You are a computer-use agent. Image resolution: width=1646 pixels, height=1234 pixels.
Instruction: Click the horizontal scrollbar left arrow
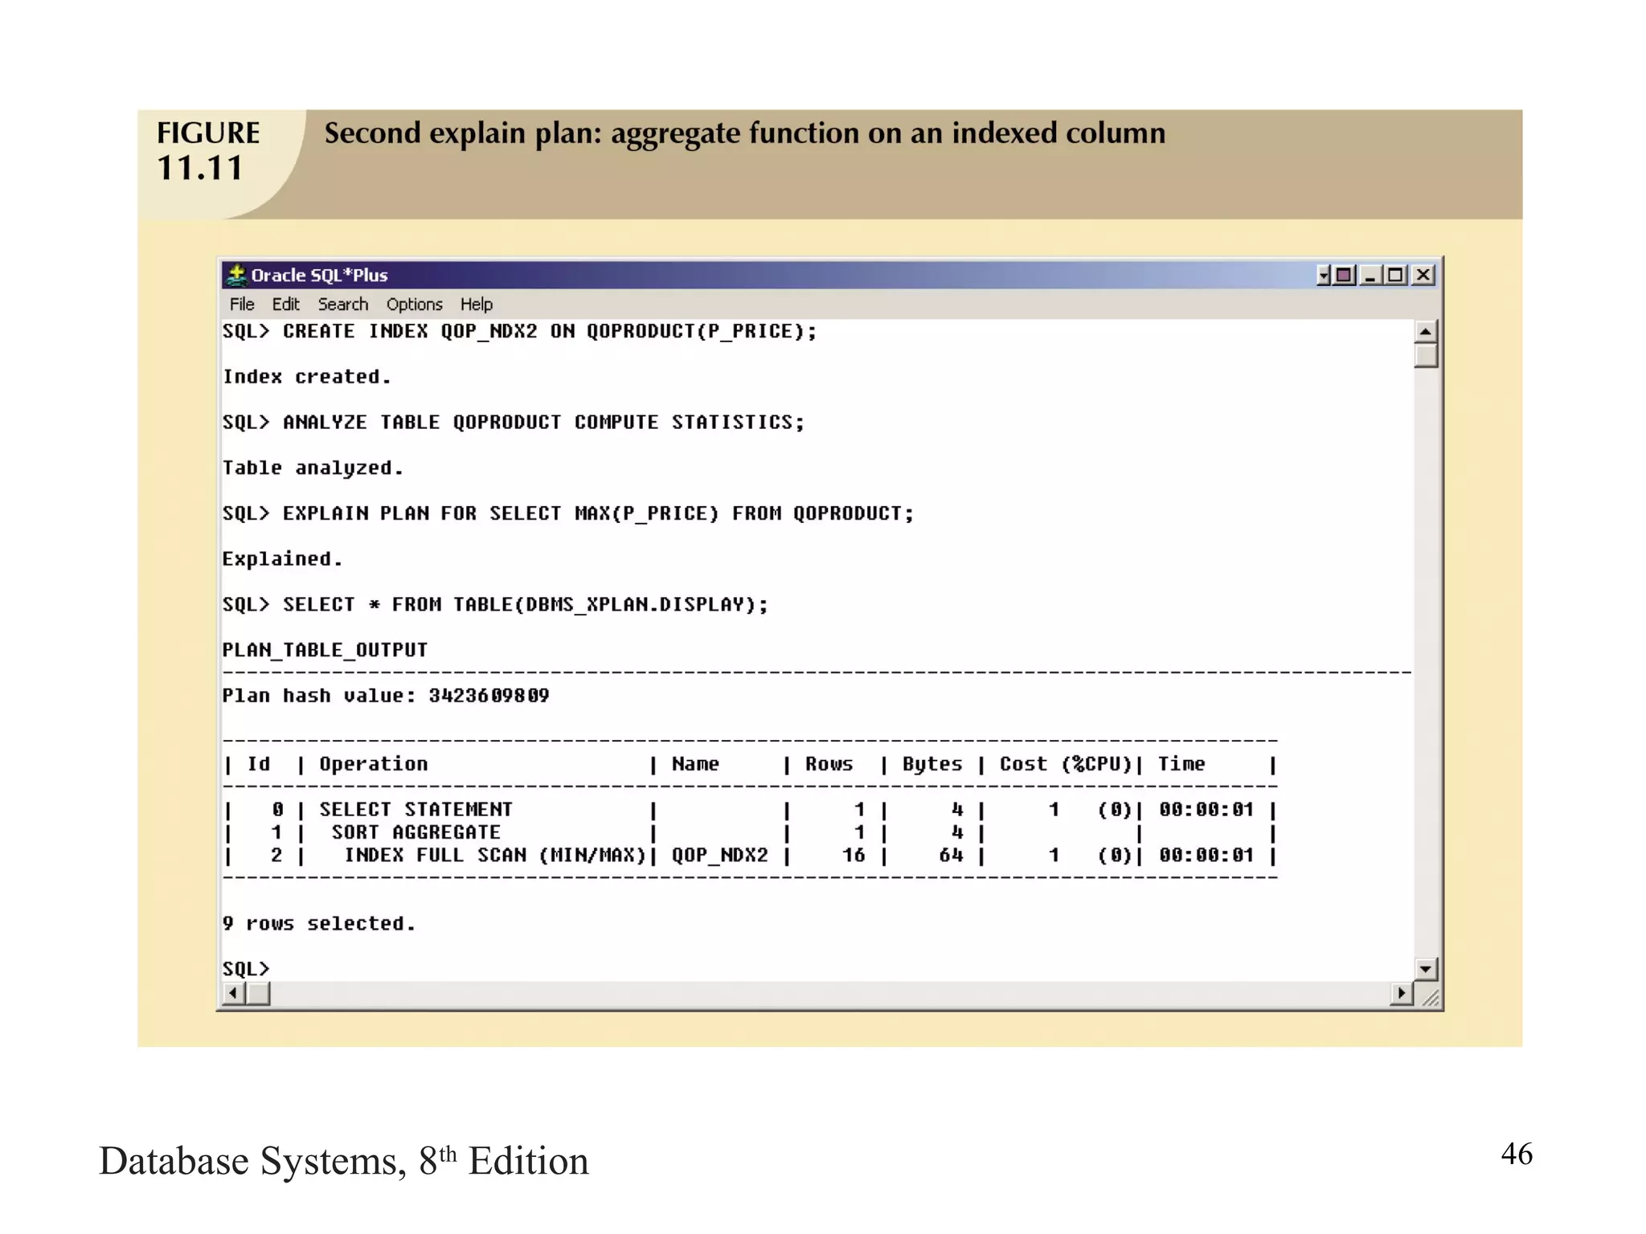pos(233,994)
